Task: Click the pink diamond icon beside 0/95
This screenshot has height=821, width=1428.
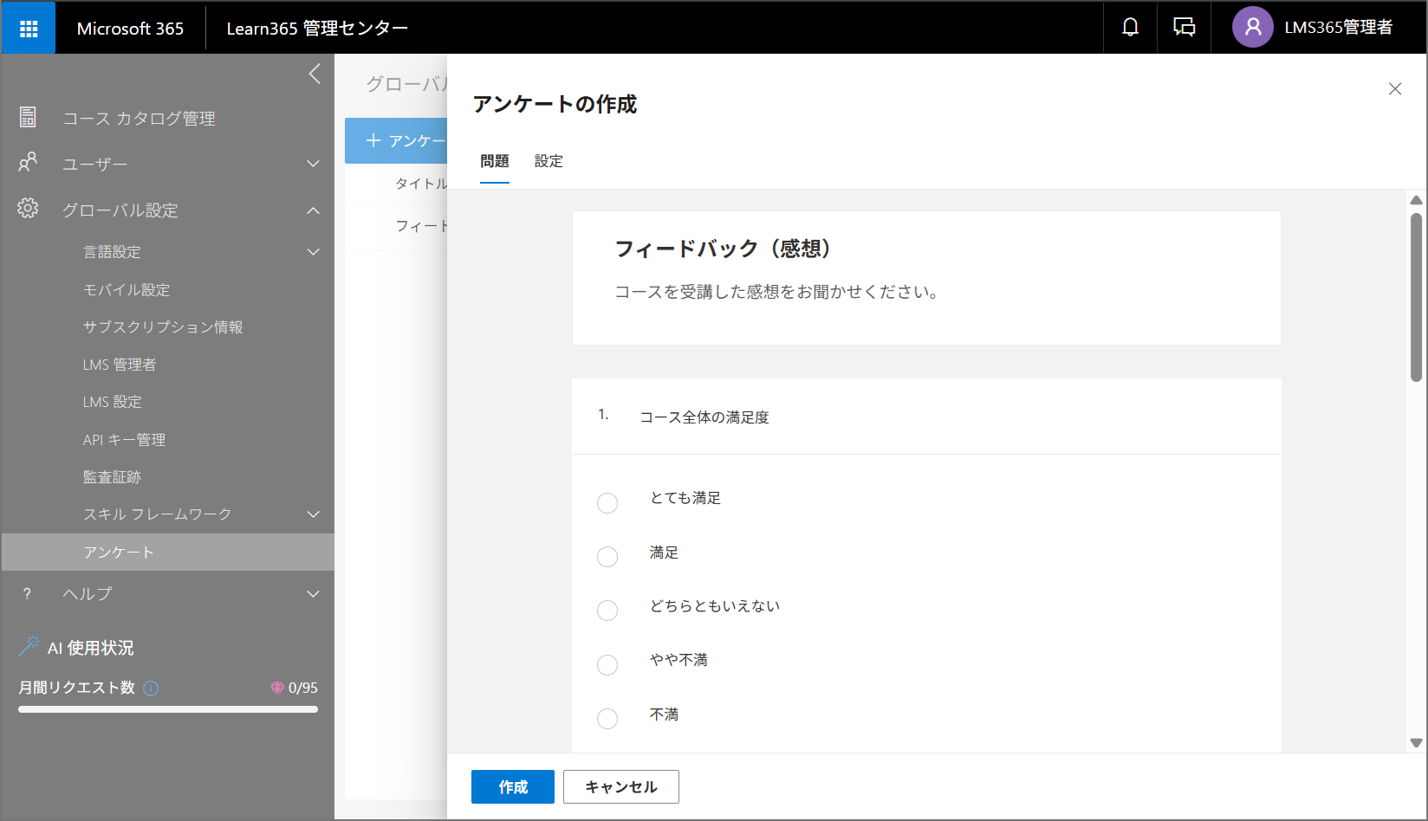Action: pos(277,688)
